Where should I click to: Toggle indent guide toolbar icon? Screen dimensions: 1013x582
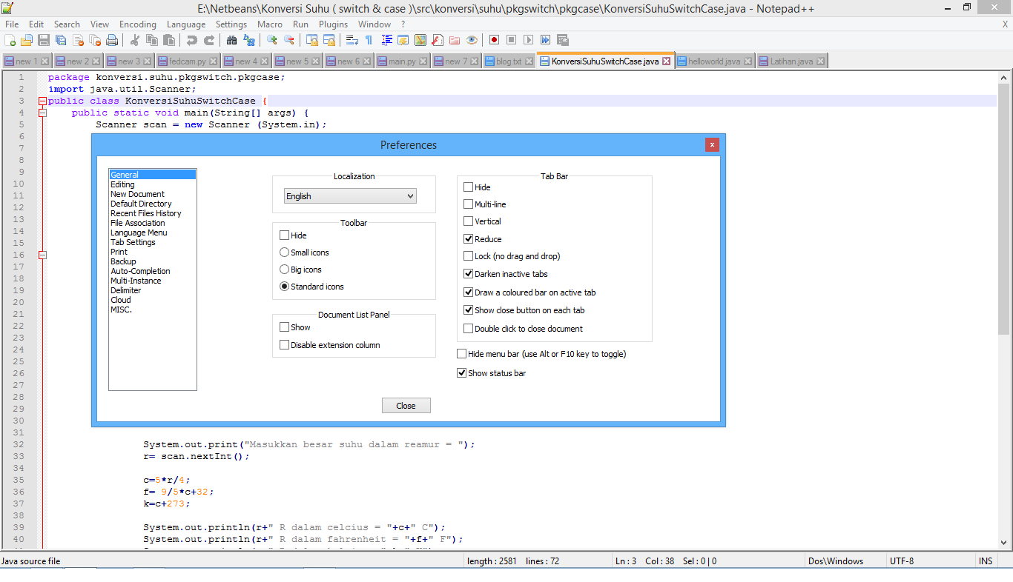pos(386,40)
